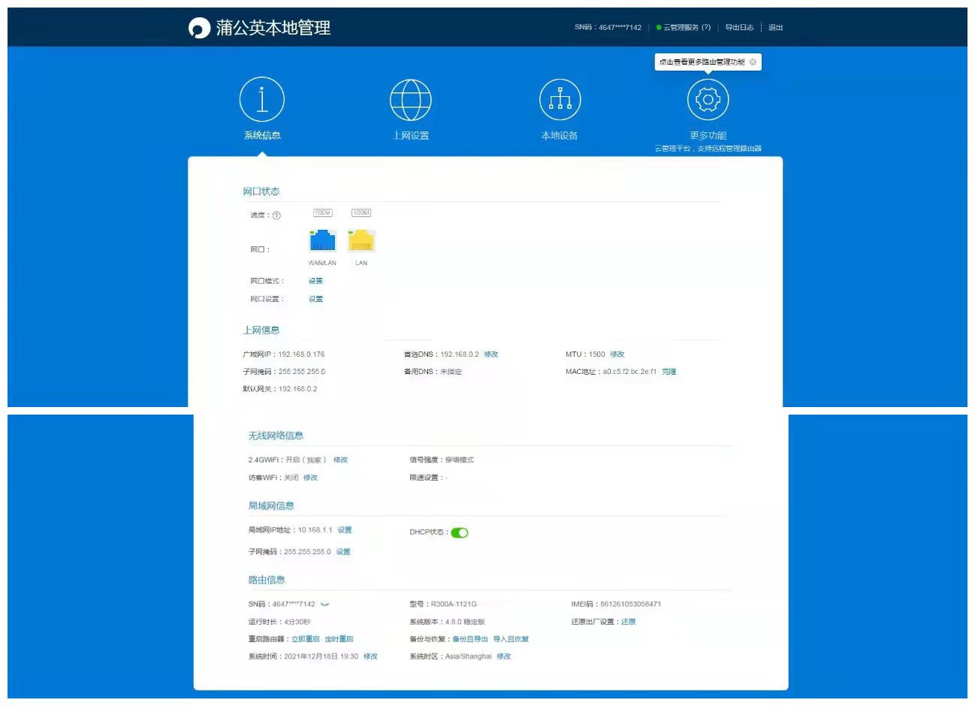Image resolution: width=975 pixels, height=706 pixels.
Task: Open 系统信息 via the info icon
Action: [x=261, y=98]
